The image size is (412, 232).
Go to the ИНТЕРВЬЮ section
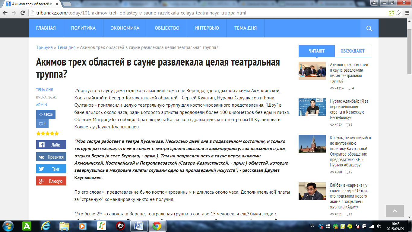tap(207, 28)
